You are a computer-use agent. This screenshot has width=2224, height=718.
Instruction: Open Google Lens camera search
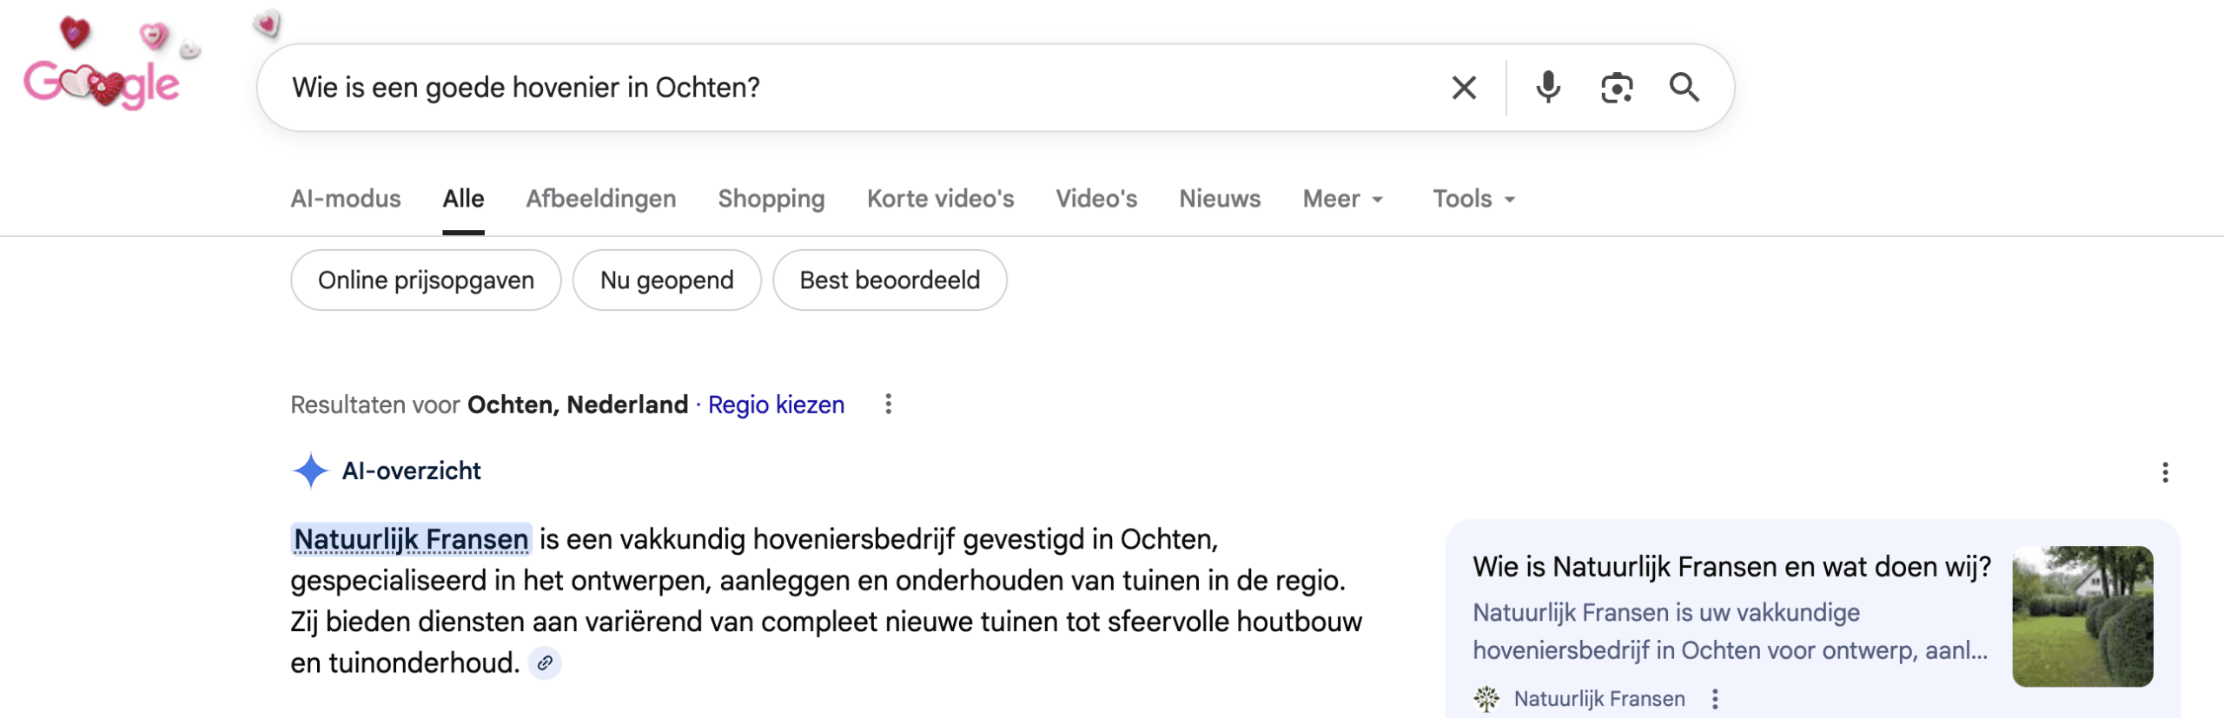tap(1617, 87)
